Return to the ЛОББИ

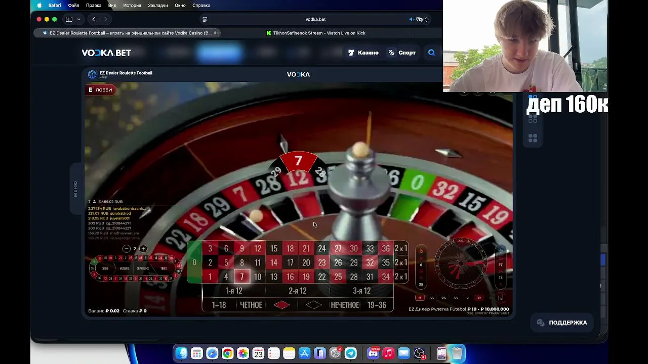click(x=100, y=90)
